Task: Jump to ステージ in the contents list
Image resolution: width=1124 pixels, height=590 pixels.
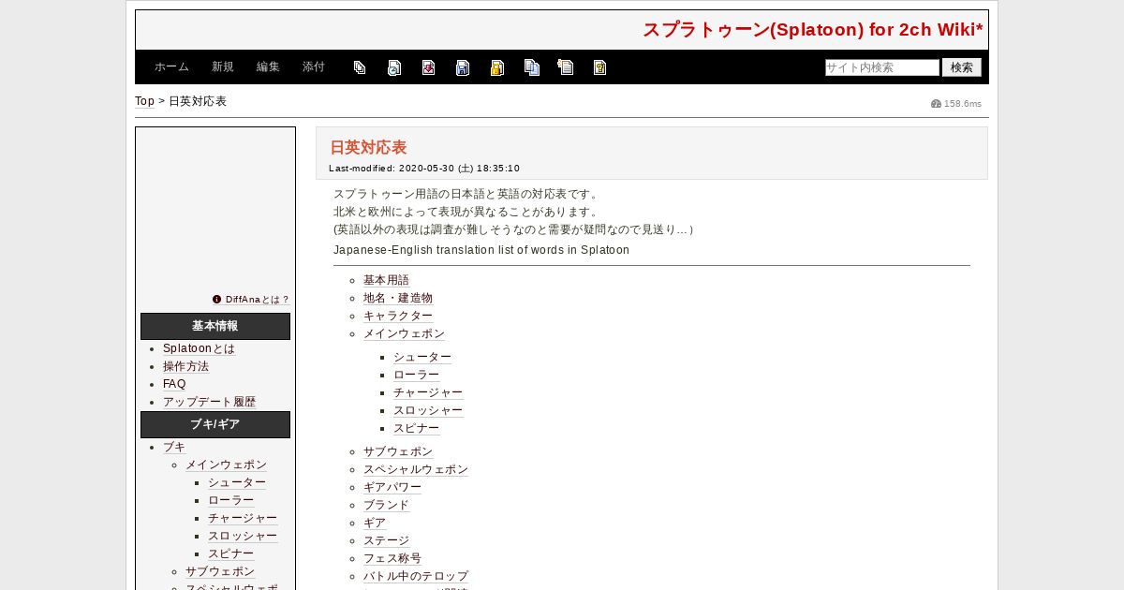Action: [x=386, y=541]
